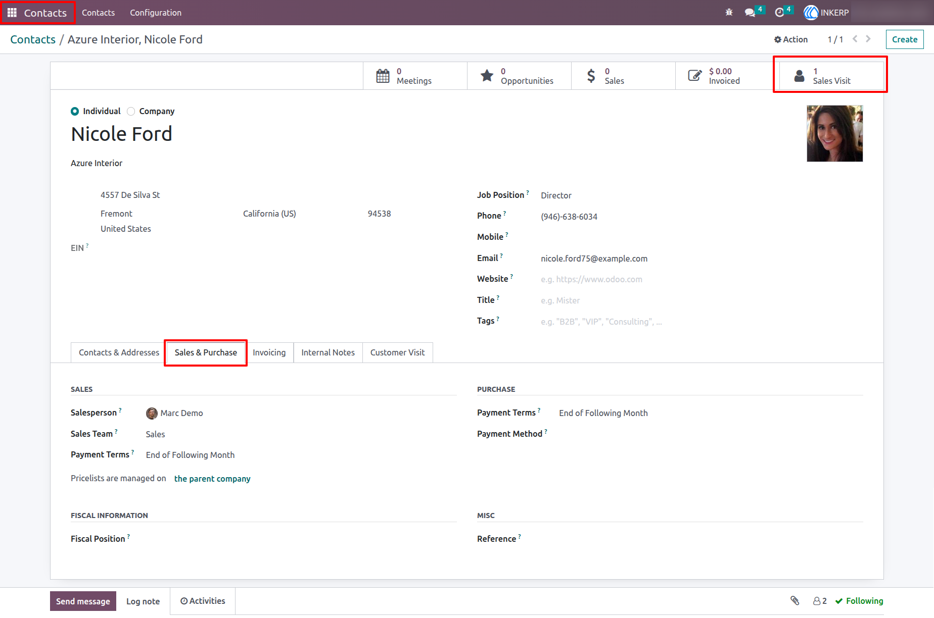Open the activities clock icon
The width and height of the screenshot is (934, 618).
point(779,13)
